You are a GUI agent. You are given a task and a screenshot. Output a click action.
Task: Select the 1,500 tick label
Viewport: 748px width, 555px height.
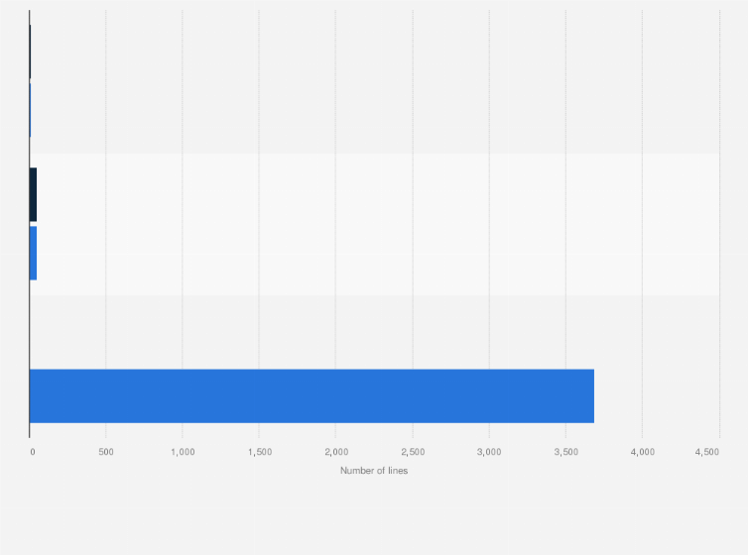click(x=260, y=452)
